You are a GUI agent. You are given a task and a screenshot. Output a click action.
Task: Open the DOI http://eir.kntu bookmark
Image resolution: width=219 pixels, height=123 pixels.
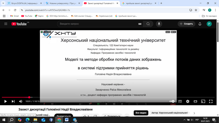pos(57,16)
